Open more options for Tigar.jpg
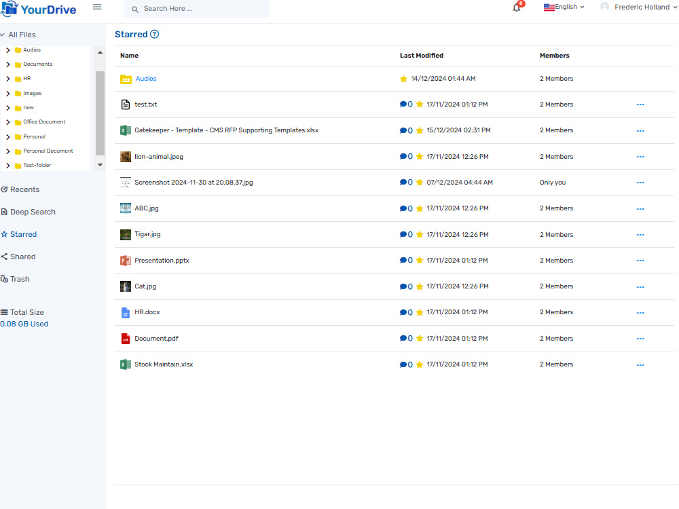Image resolution: width=679 pixels, height=509 pixels. pyautogui.click(x=640, y=235)
